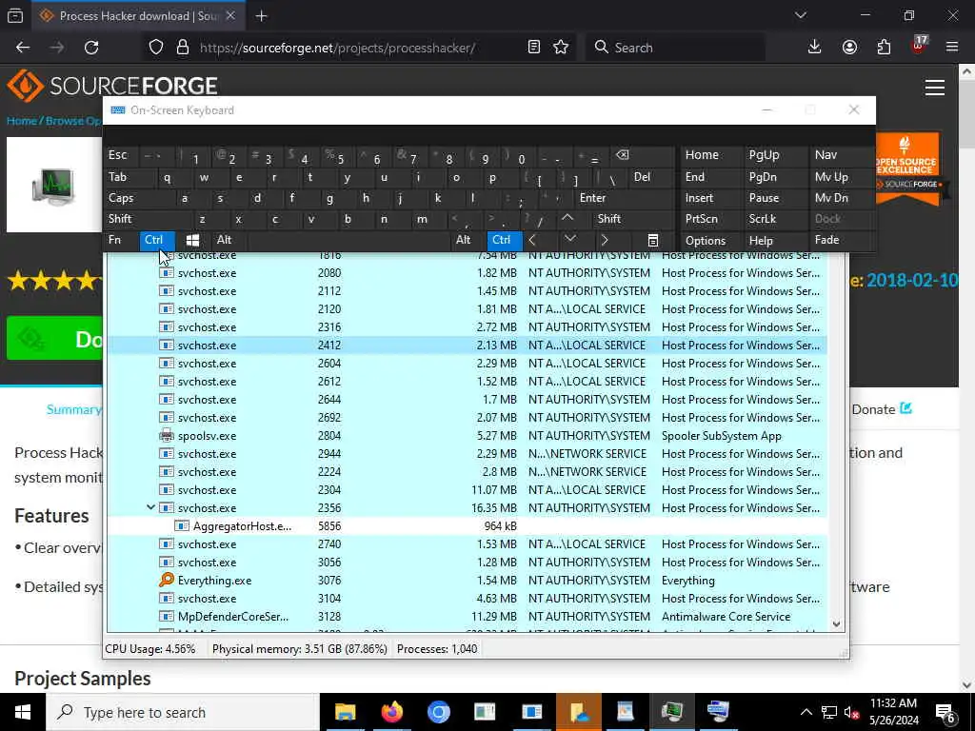Open the notification center icon
The height and width of the screenshot is (731, 975).
click(945, 713)
